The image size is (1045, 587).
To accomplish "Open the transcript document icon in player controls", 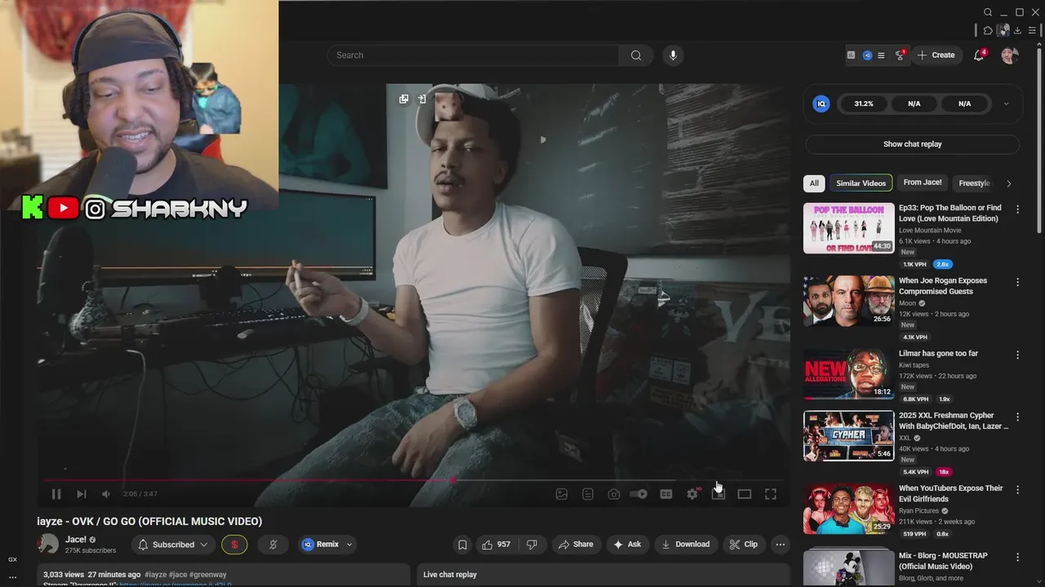I will point(588,494).
